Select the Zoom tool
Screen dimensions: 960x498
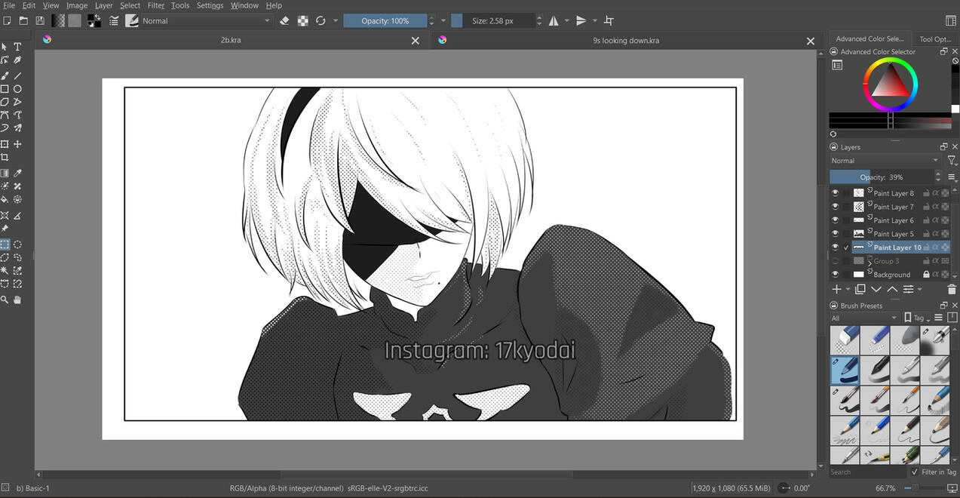tap(5, 300)
